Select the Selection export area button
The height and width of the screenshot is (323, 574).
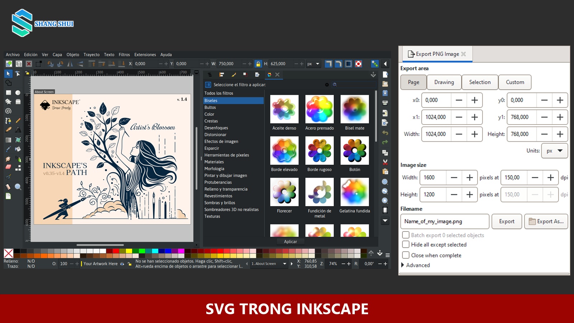[480, 82]
